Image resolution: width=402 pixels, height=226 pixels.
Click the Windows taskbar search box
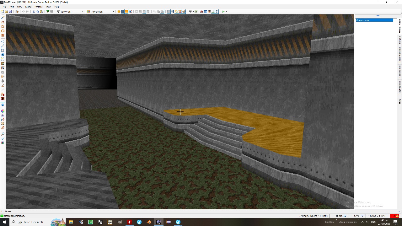[38, 222]
